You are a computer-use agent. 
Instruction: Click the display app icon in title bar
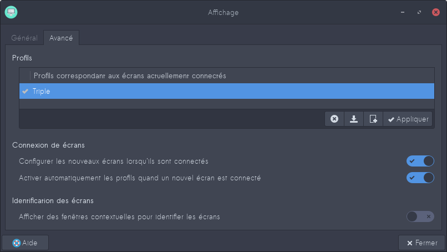pyautogui.click(x=11, y=12)
